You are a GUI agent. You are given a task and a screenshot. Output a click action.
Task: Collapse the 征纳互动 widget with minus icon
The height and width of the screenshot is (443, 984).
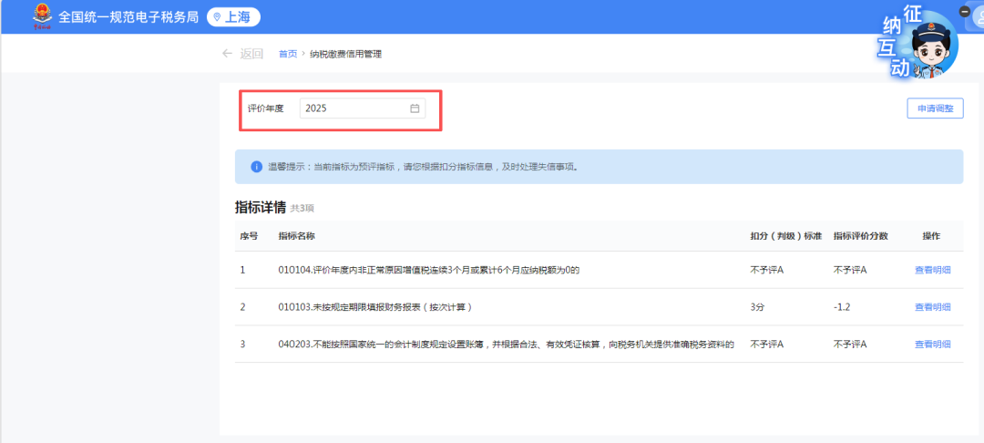[x=965, y=12]
